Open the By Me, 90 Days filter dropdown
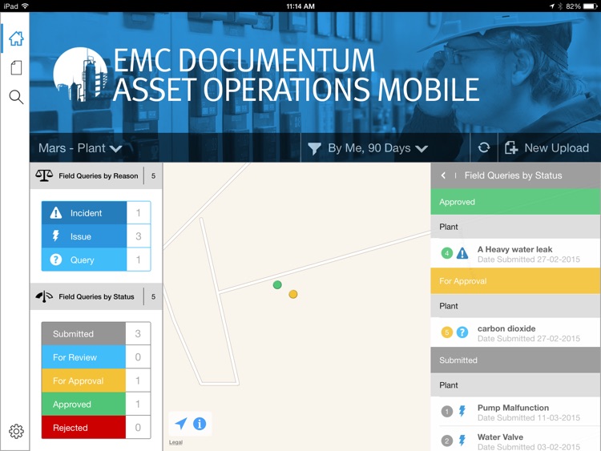 tap(368, 148)
